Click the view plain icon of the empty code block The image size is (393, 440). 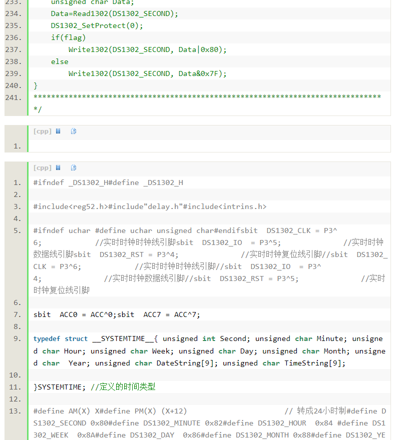58,131
